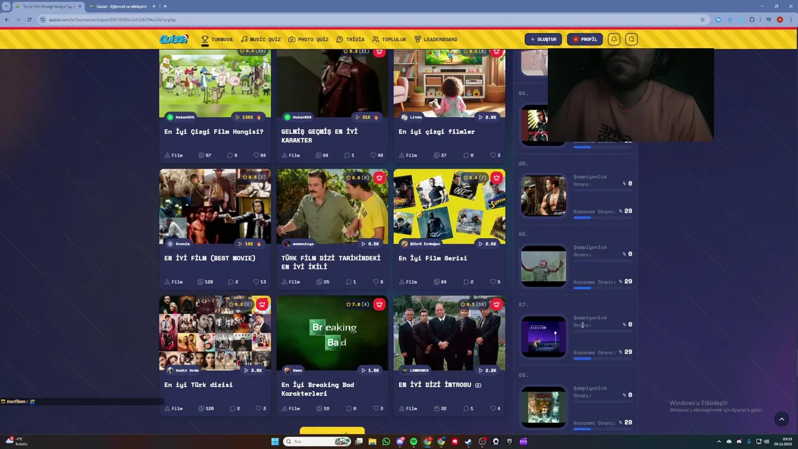Image resolution: width=798 pixels, height=449 pixels.
Task: Open the Photo Quiz section
Action: coord(308,39)
